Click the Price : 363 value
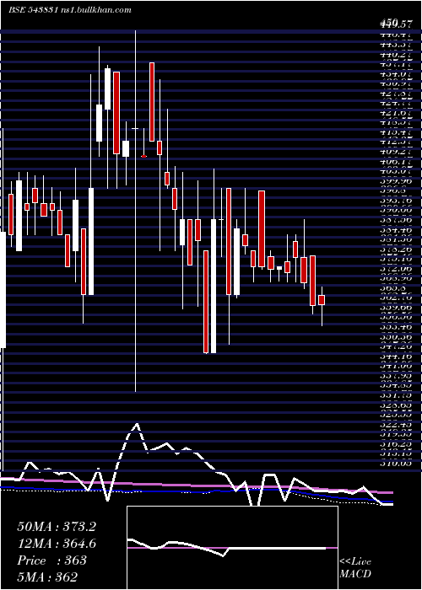 click(52, 560)
